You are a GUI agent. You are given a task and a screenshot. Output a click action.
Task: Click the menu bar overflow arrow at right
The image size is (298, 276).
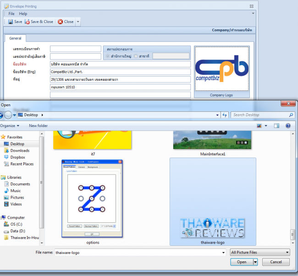pyautogui.click(x=253, y=13)
